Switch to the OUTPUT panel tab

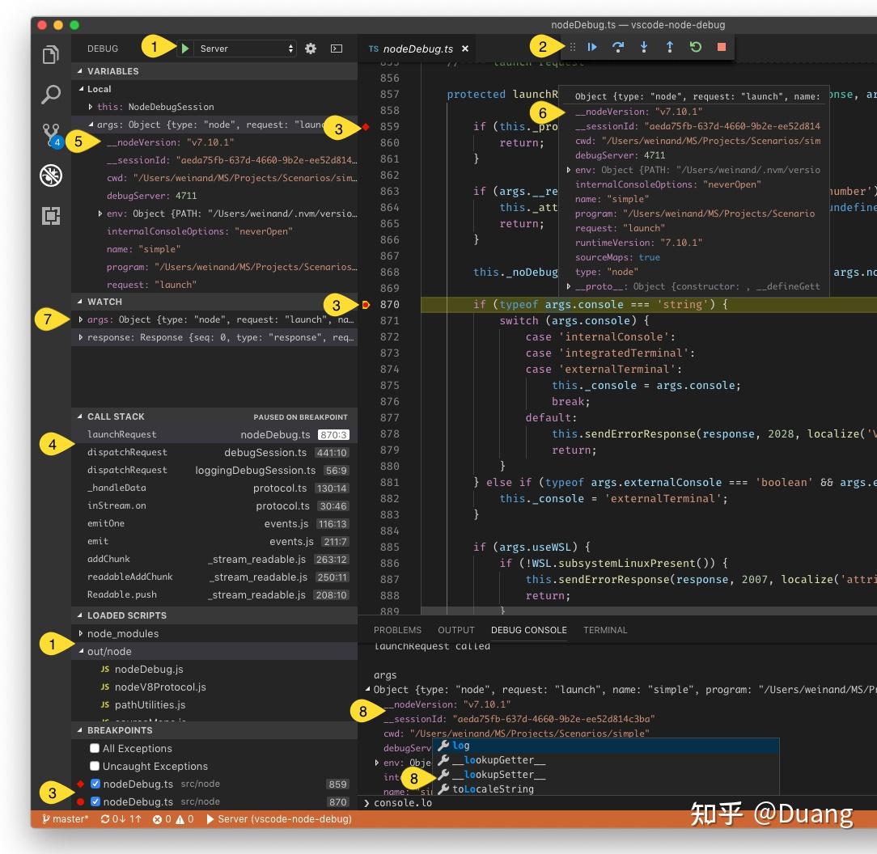455,630
